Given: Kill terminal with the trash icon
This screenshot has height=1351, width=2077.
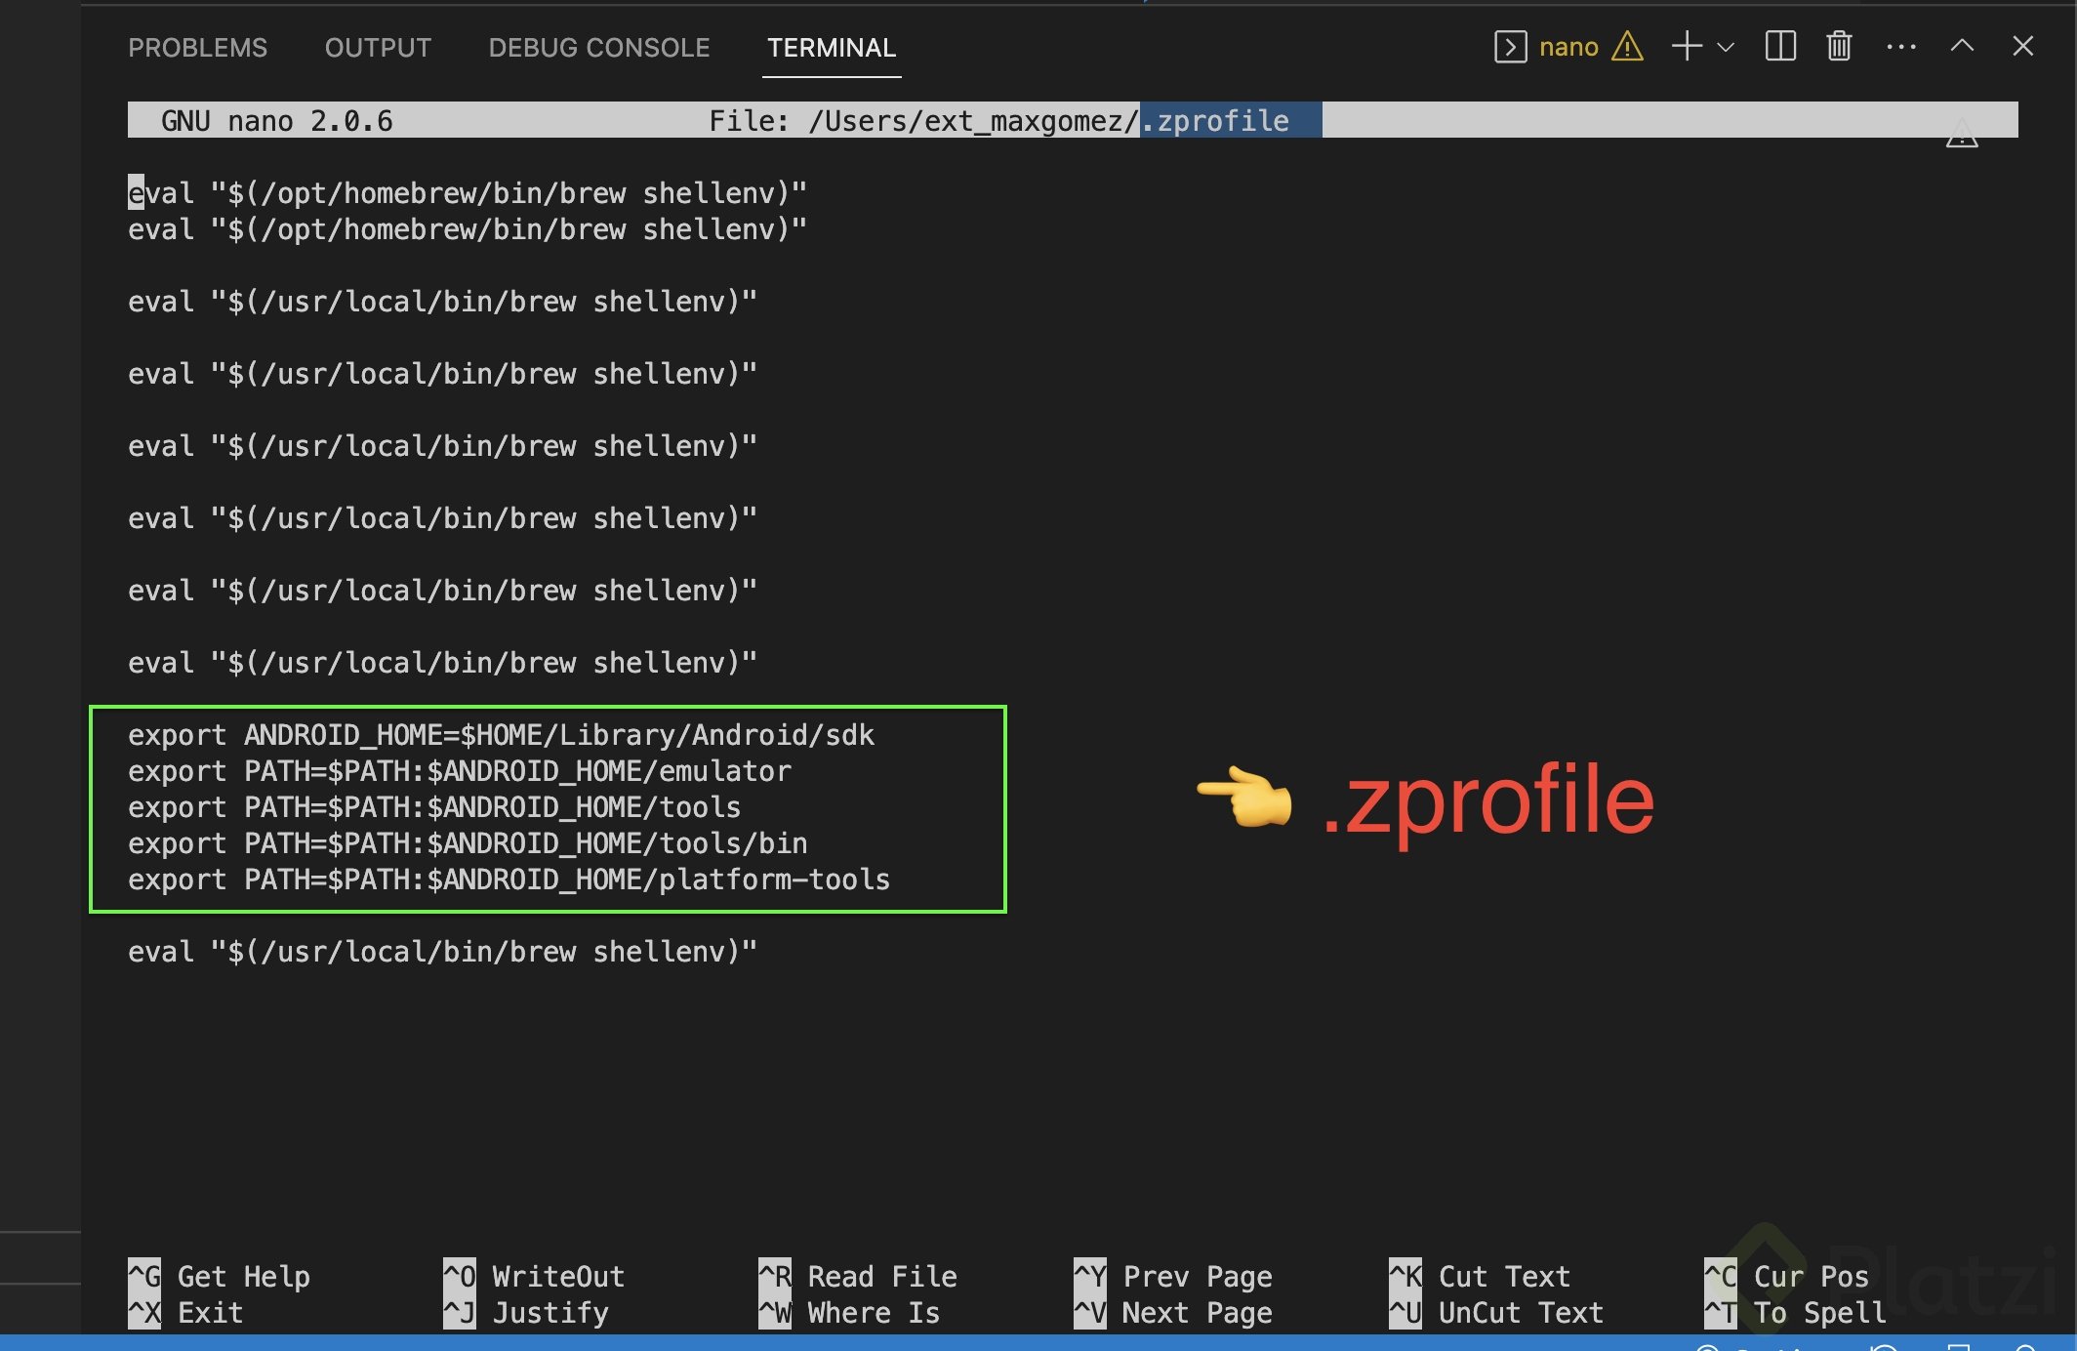Looking at the screenshot, I should 1839,47.
